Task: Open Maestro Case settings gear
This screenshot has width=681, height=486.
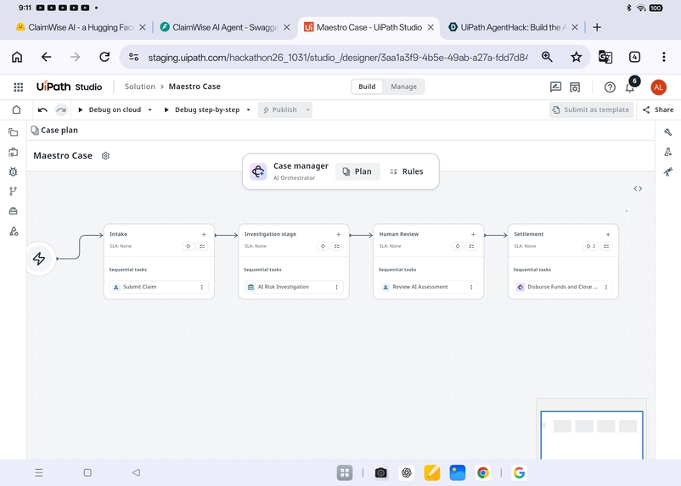Action: 105,156
